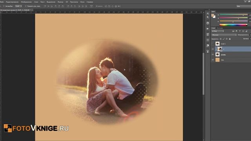Open the Просмотр menu
Screen dimensions: 251x141
point(74,2)
